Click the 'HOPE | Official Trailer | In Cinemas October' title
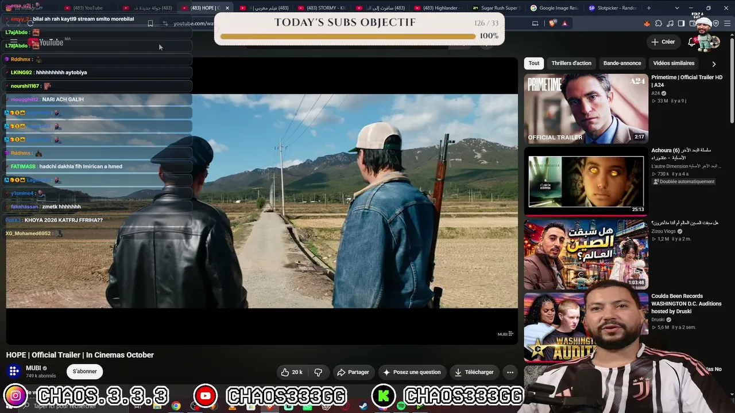Image resolution: width=735 pixels, height=413 pixels. coord(80,355)
